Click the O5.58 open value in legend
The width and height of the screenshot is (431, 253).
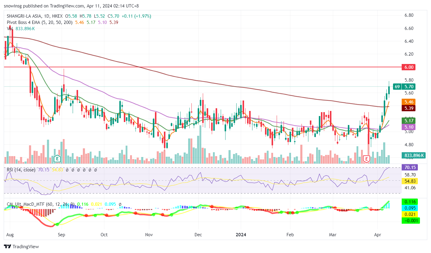pos(71,16)
